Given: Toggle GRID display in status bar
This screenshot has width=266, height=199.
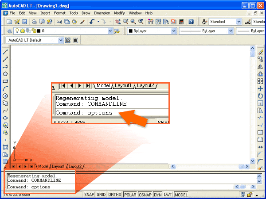Looking at the screenshot, I should 101,195.
